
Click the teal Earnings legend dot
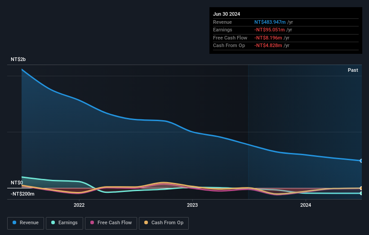click(x=53, y=222)
